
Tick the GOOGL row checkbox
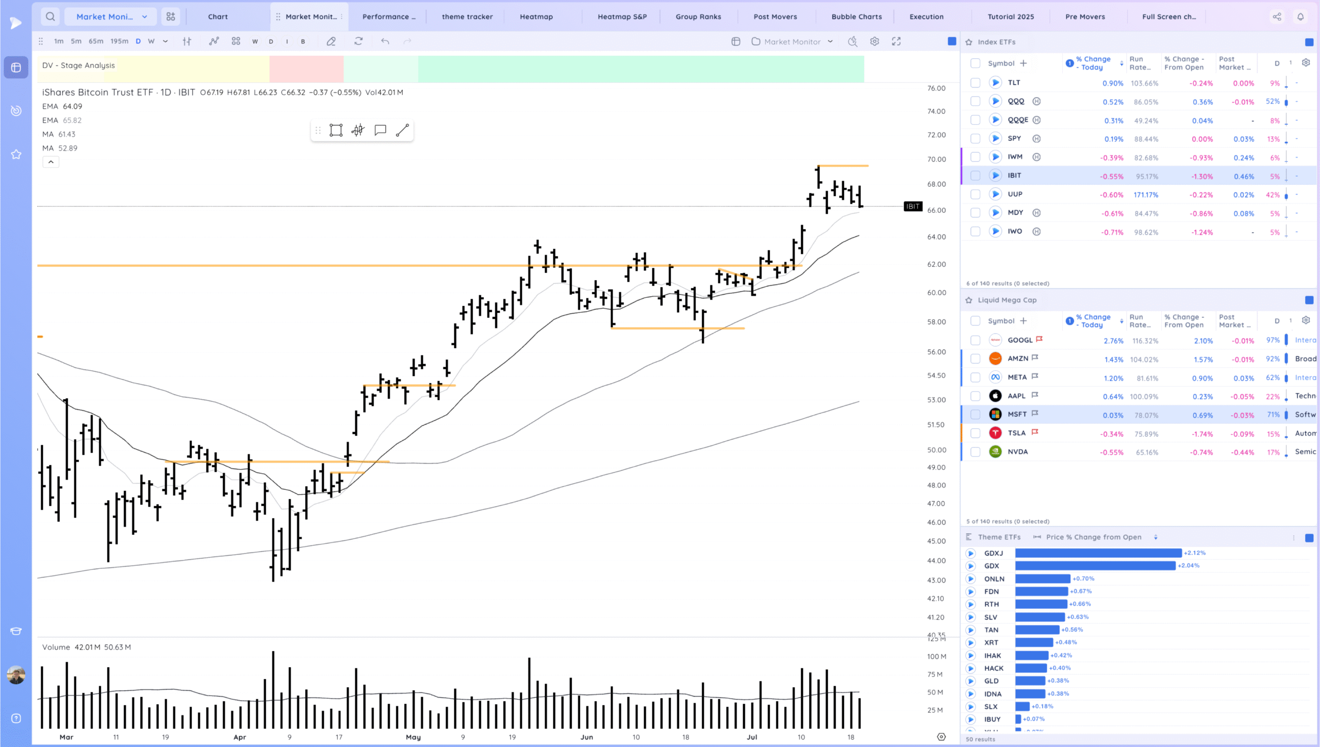pos(975,340)
